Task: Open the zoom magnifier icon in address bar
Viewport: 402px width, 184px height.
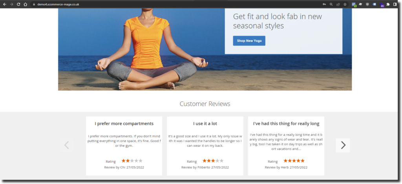Action: tap(331, 4)
